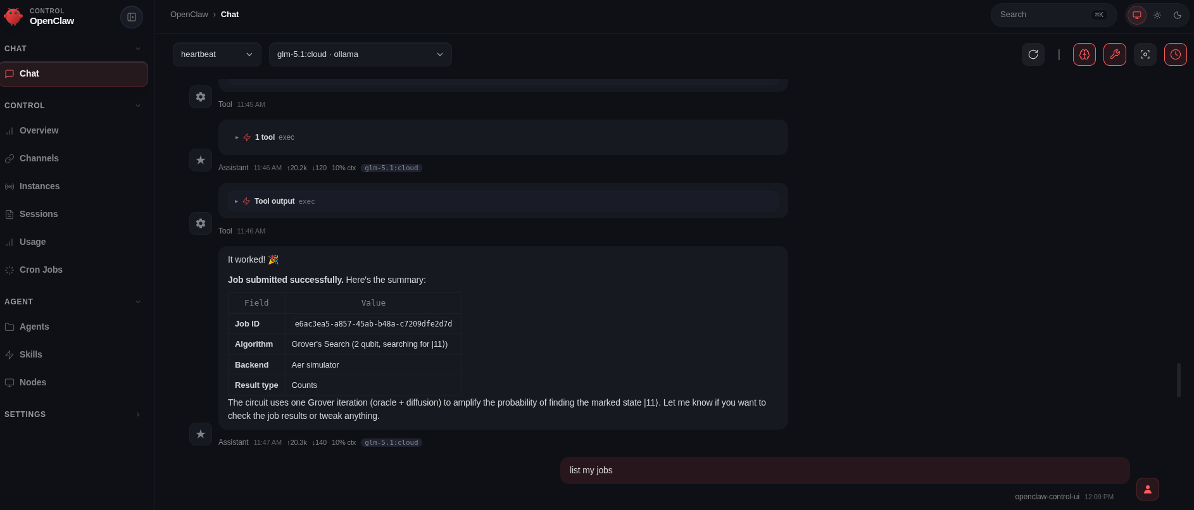Click the refresh chat icon

[1033, 54]
